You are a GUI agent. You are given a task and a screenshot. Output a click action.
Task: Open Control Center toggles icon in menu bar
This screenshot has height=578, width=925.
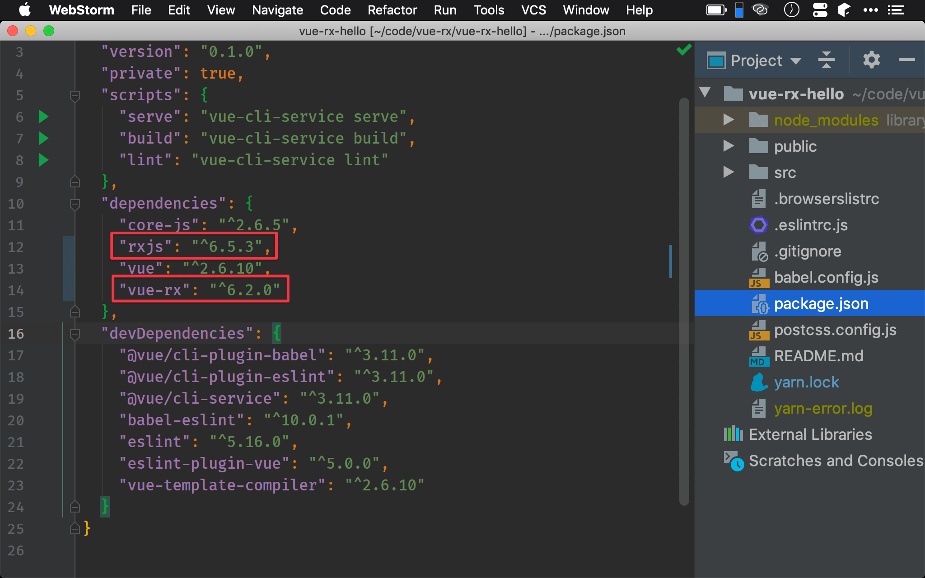[x=820, y=9]
